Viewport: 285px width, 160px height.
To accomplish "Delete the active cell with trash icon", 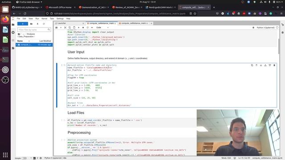I will (x=274, y=65).
